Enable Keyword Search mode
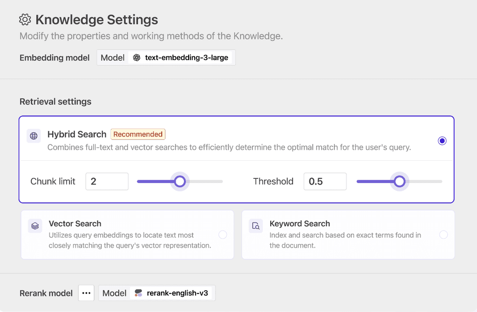477x312 pixels. [x=443, y=235]
